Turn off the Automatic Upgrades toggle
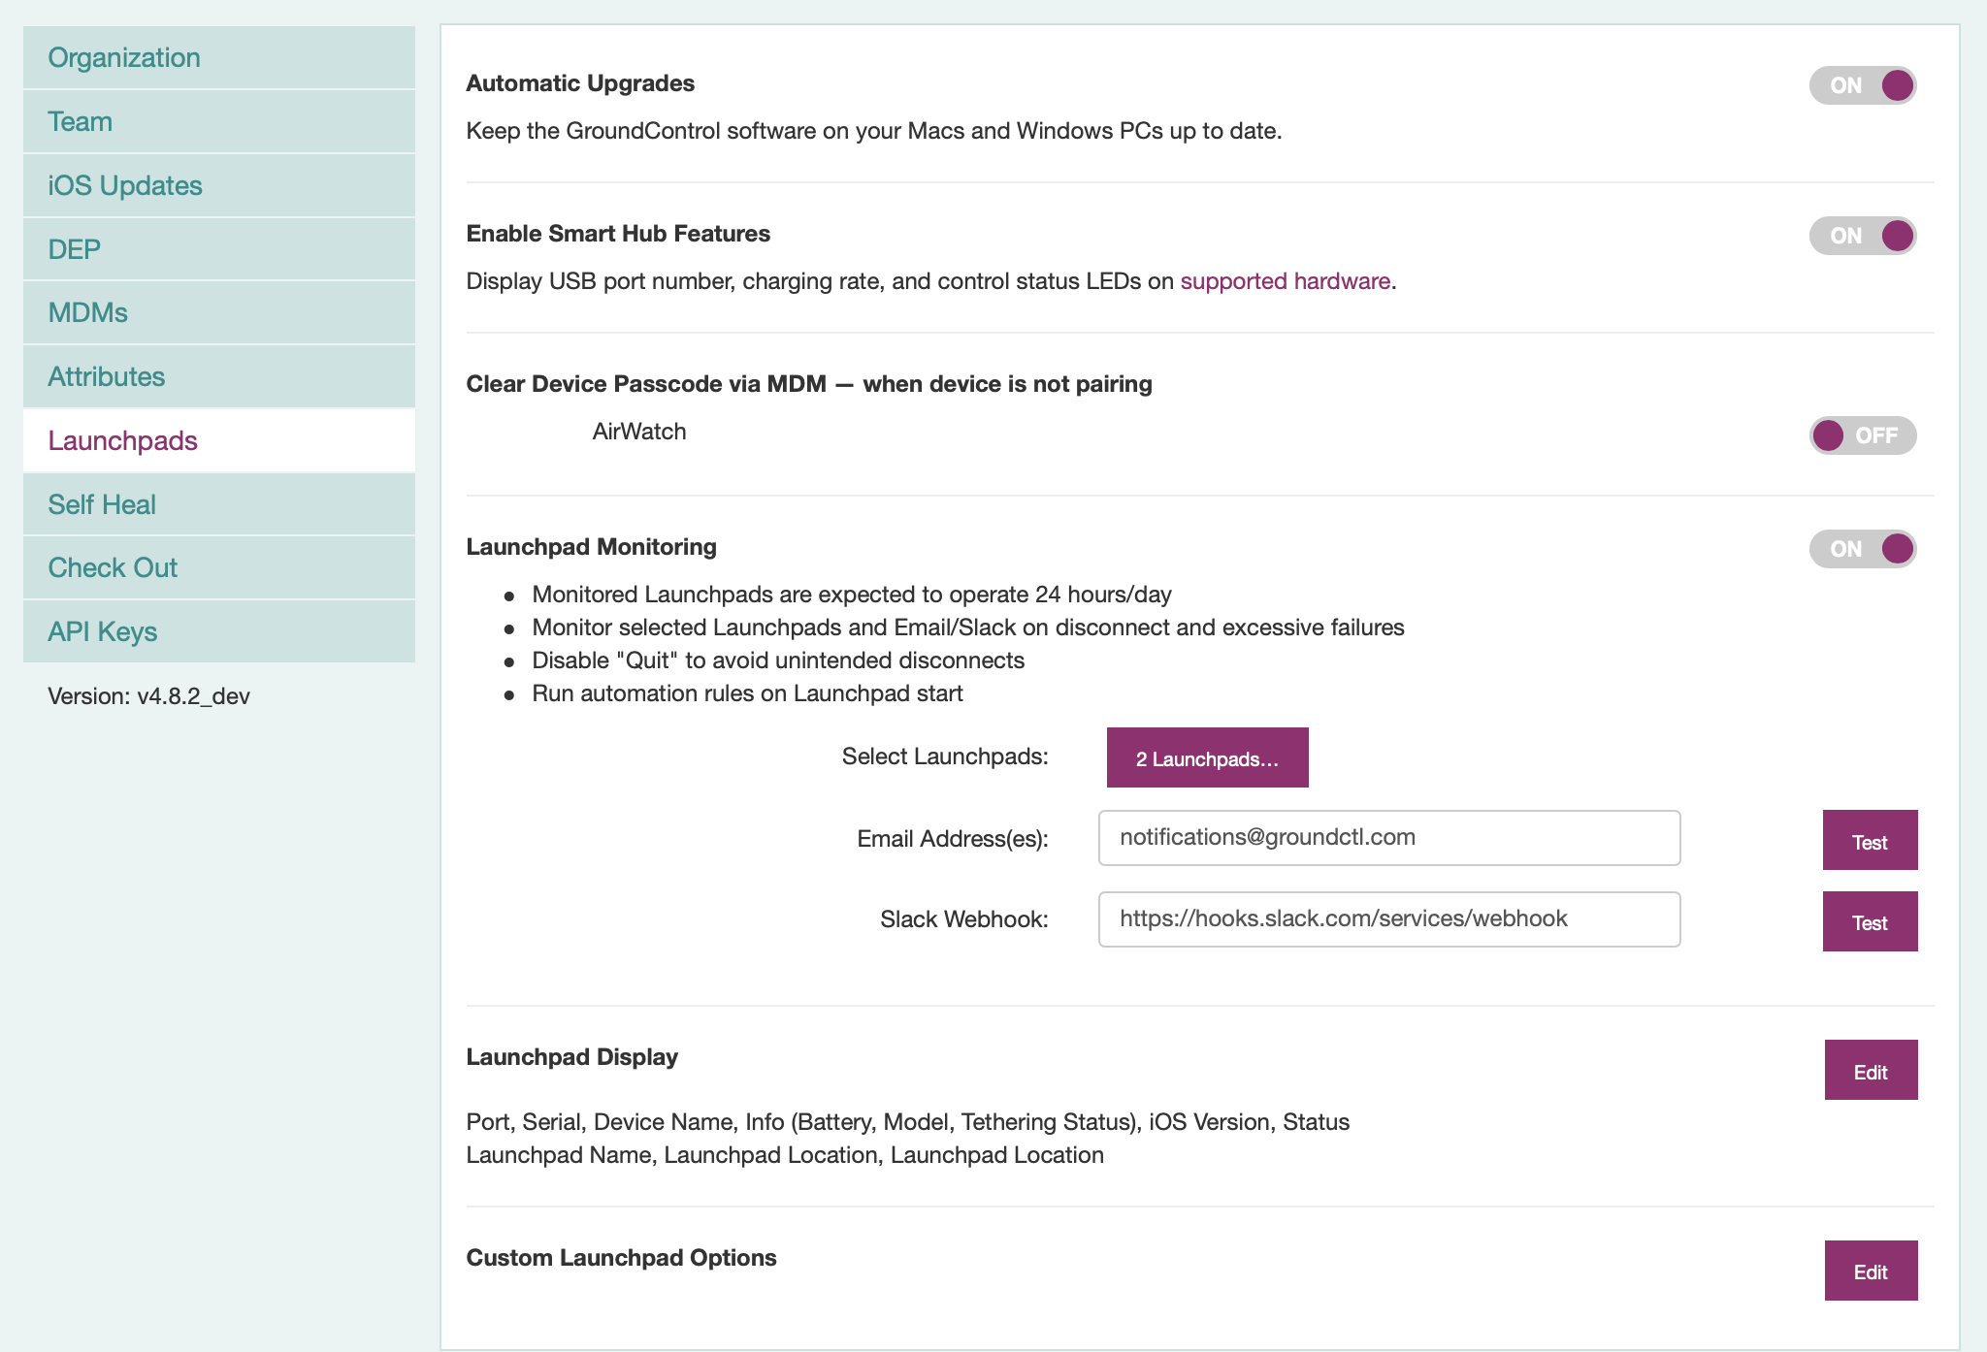Screen dimensions: 1987x1352 coord(1862,85)
